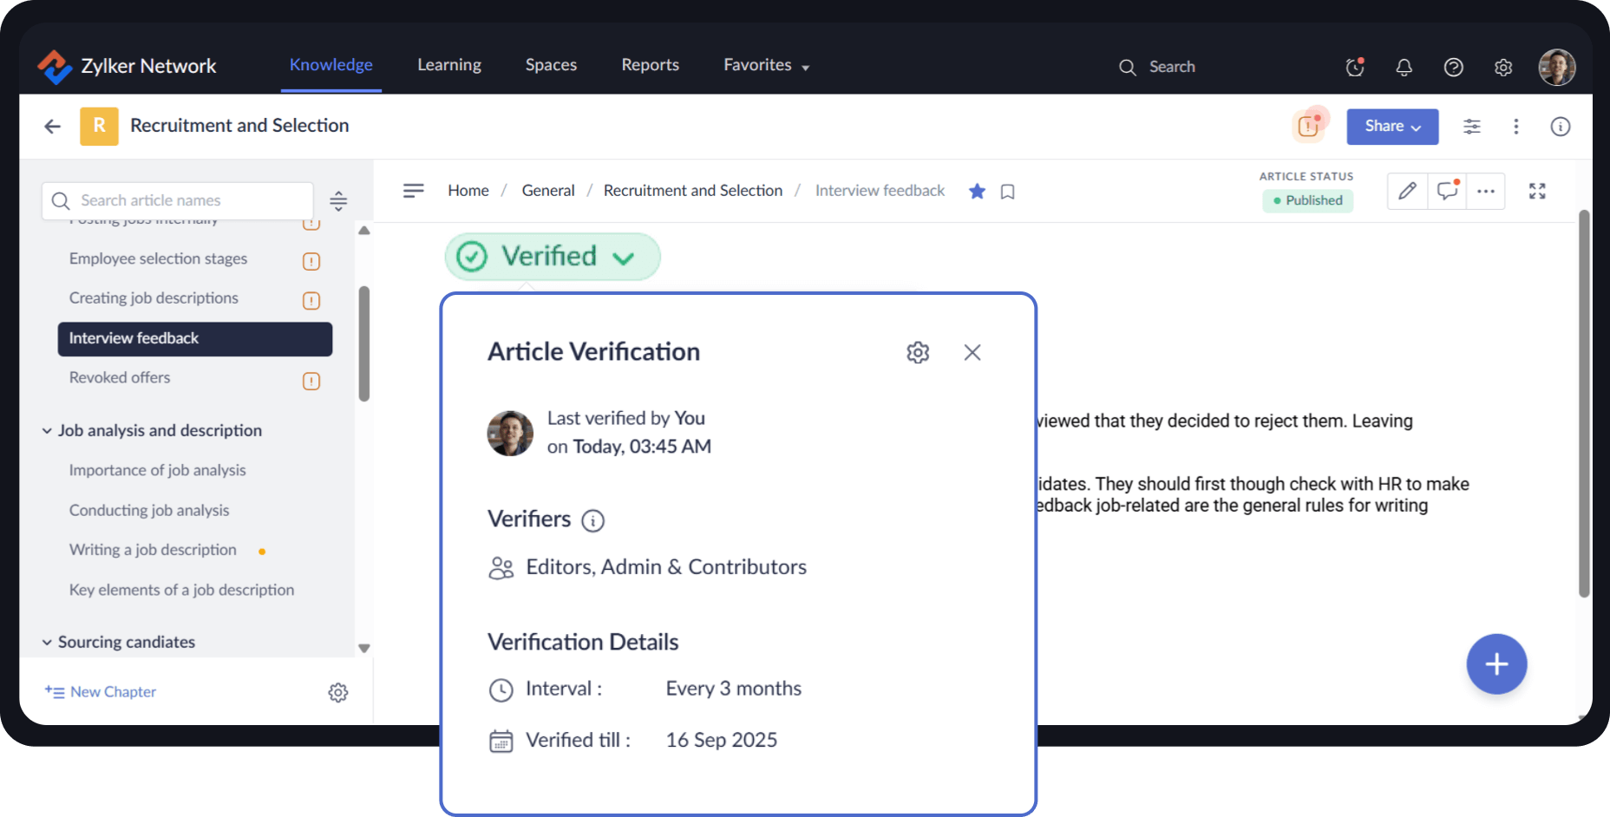Bookmark the article with the bookmark icon

coord(1006,191)
